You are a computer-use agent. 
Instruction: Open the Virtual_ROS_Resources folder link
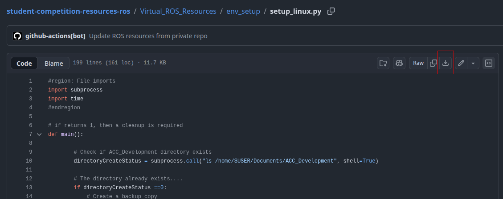178,12
